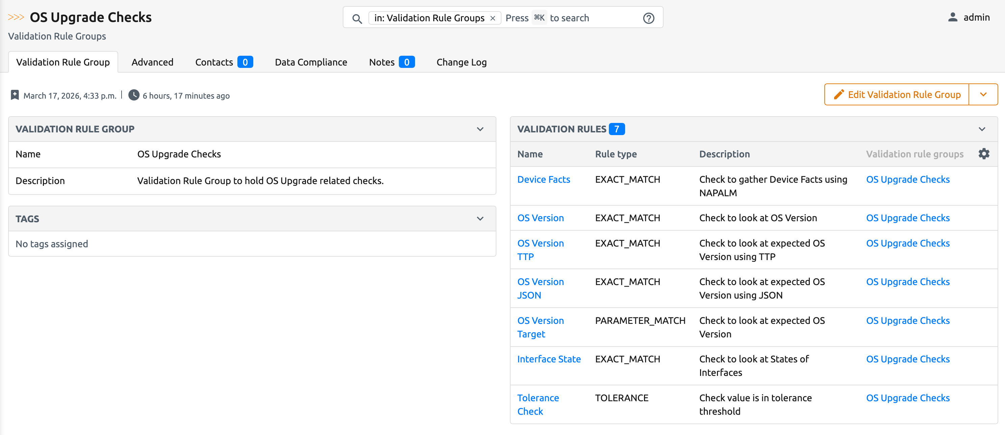Collapse the Validation Rule Group panel
1005x435 pixels.
[480, 129]
